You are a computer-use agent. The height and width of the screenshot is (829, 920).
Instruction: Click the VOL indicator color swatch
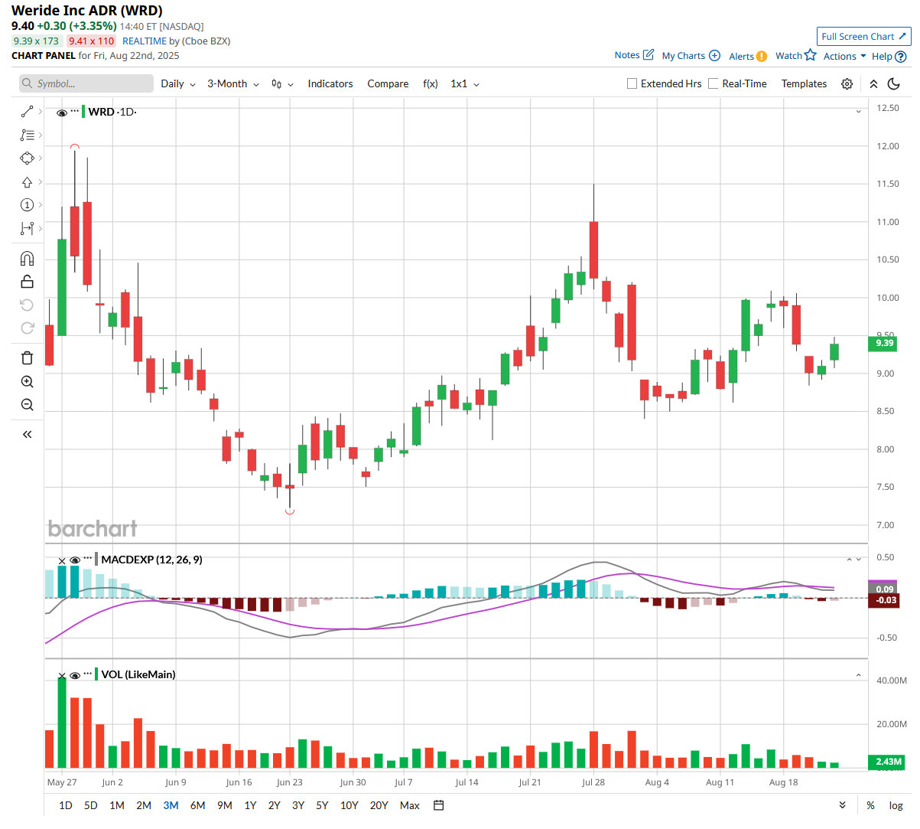point(96,674)
